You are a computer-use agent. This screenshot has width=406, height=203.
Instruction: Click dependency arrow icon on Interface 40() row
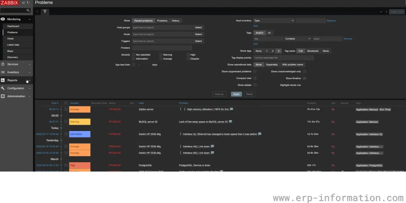click(181, 153)
